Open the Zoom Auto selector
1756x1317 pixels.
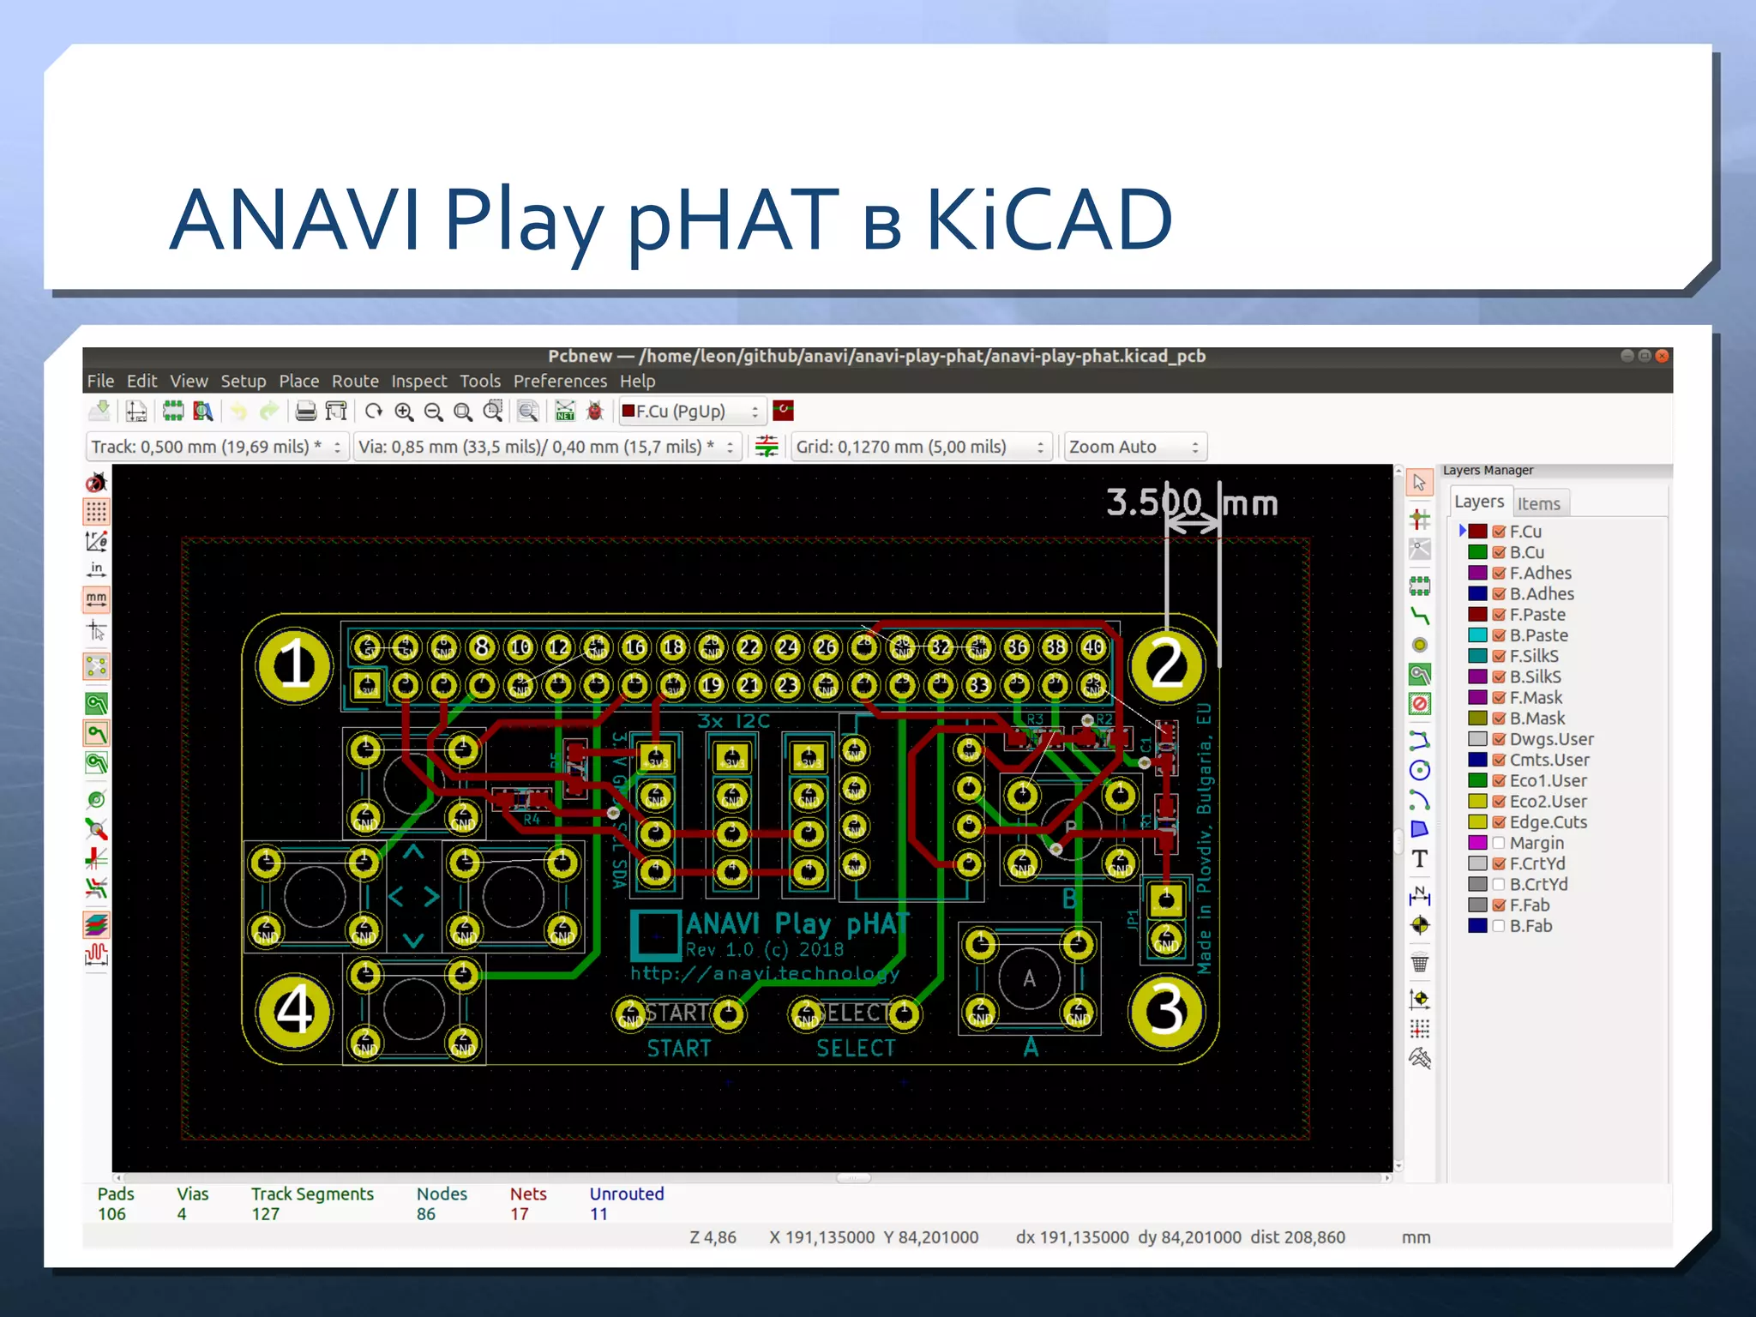pyautogui.click(x=1134, y=448)
